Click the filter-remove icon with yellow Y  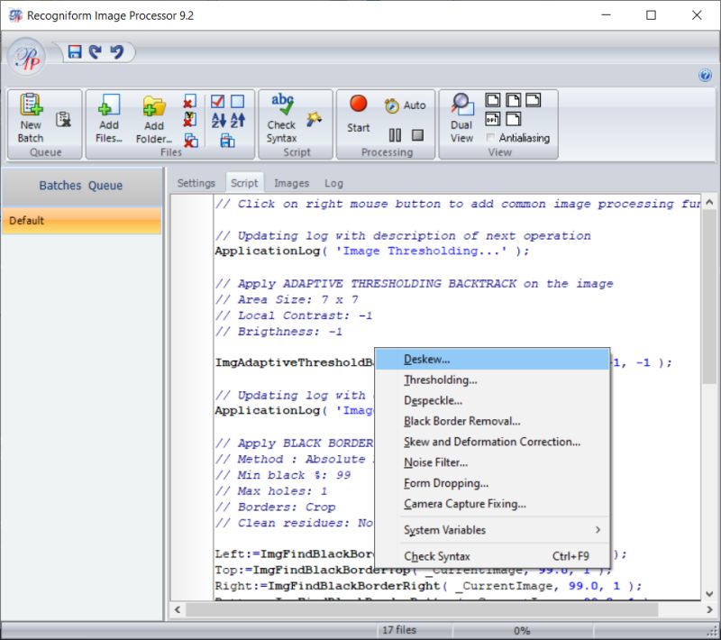tap(190, 120)
